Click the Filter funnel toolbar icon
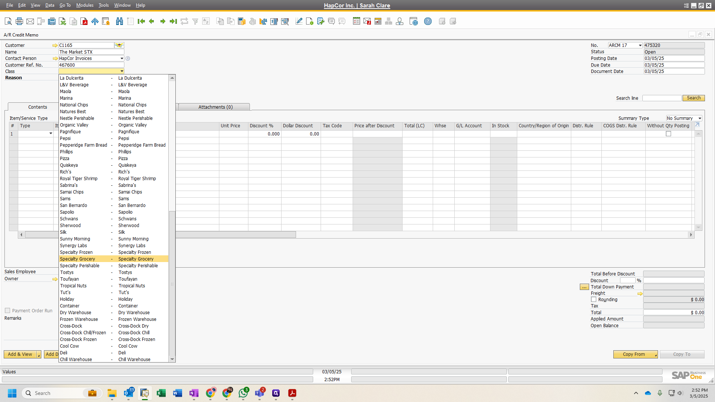Viewport: 715px width, 402px height. (x=195, y=22)
